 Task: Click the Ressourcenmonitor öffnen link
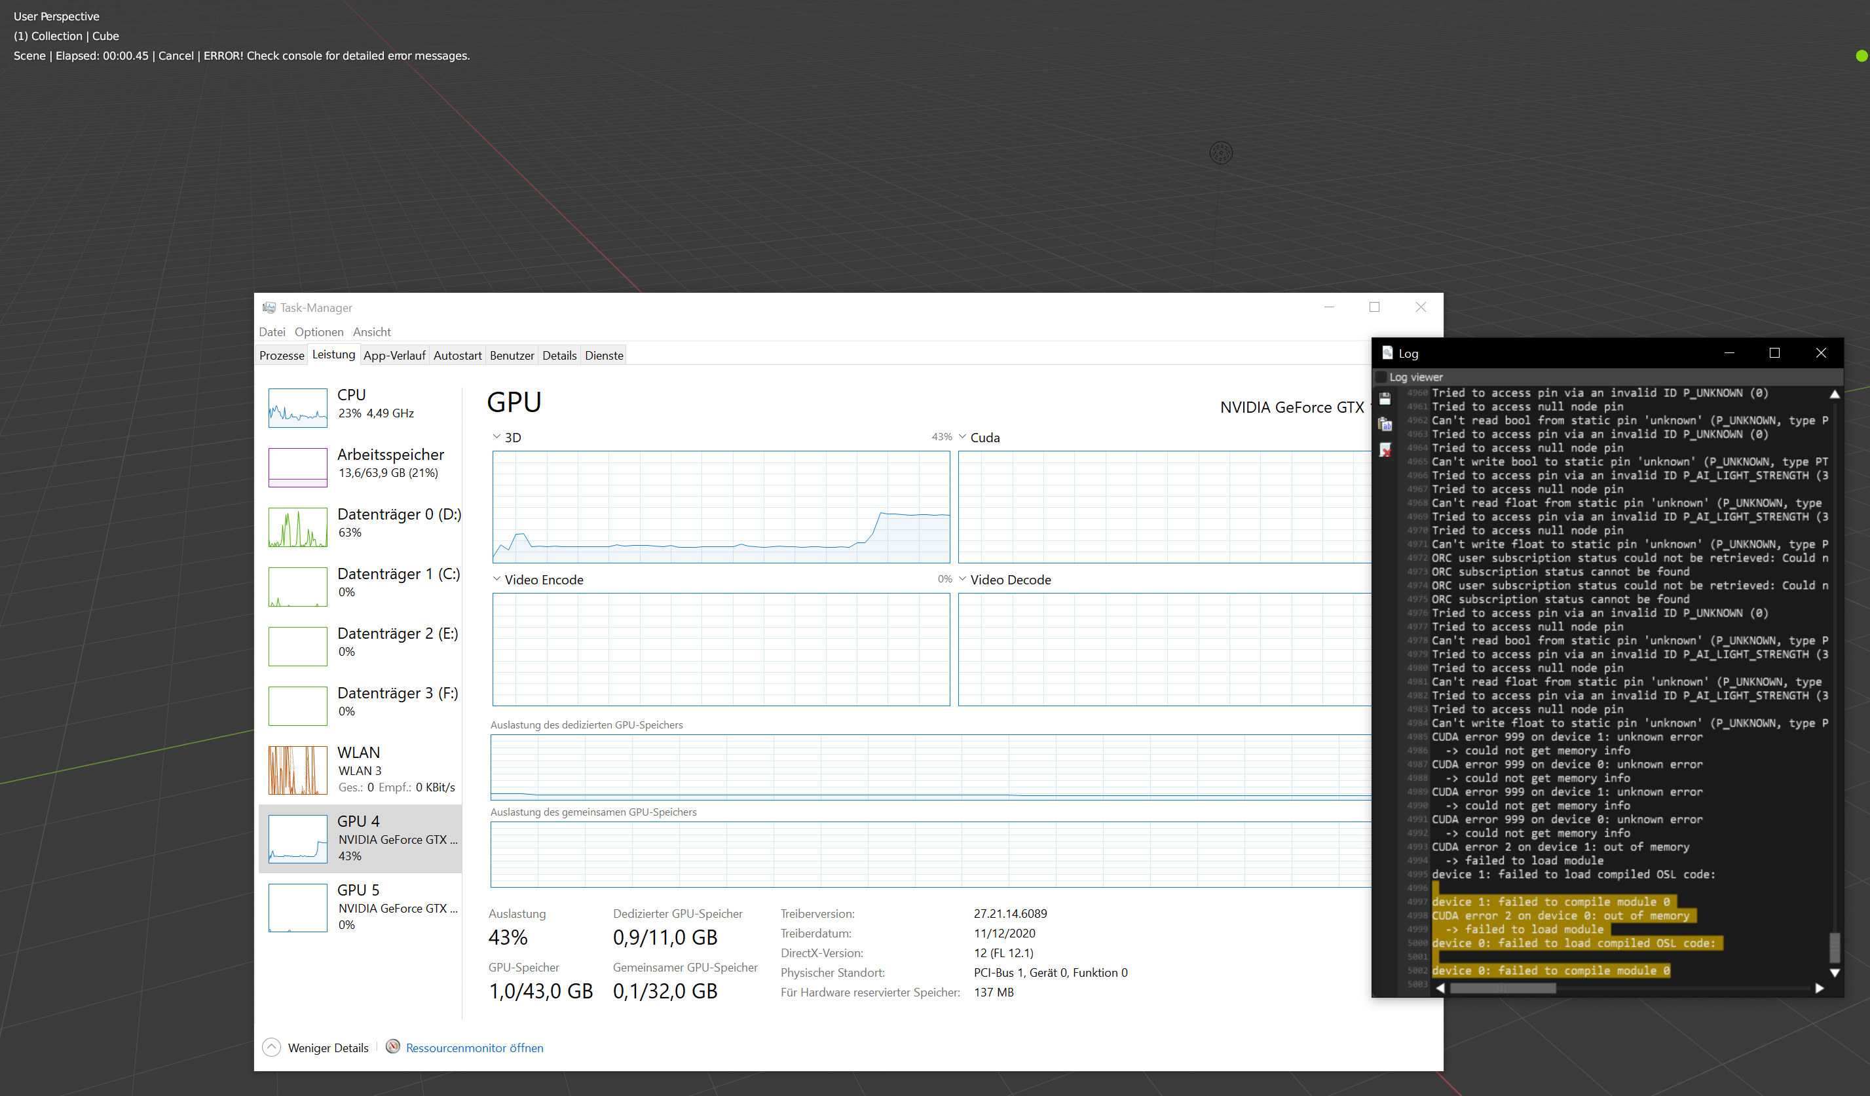point(474,1048)
